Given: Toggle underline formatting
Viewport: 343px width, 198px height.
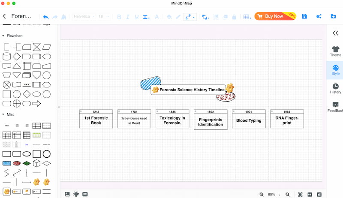Looking at the screenshot, I should point(137,17).
